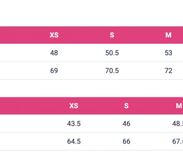The height and width of the screenshot is (158, 183).
Task: Select value 48.5 in second table
Action: (x=178, y=123)
